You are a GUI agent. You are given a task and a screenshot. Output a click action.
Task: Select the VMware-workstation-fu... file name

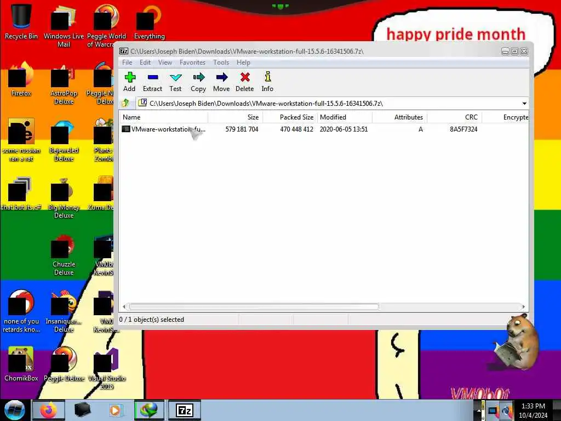click(168, 129)
